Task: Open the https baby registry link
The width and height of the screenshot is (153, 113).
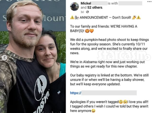Action: point(104,93)
